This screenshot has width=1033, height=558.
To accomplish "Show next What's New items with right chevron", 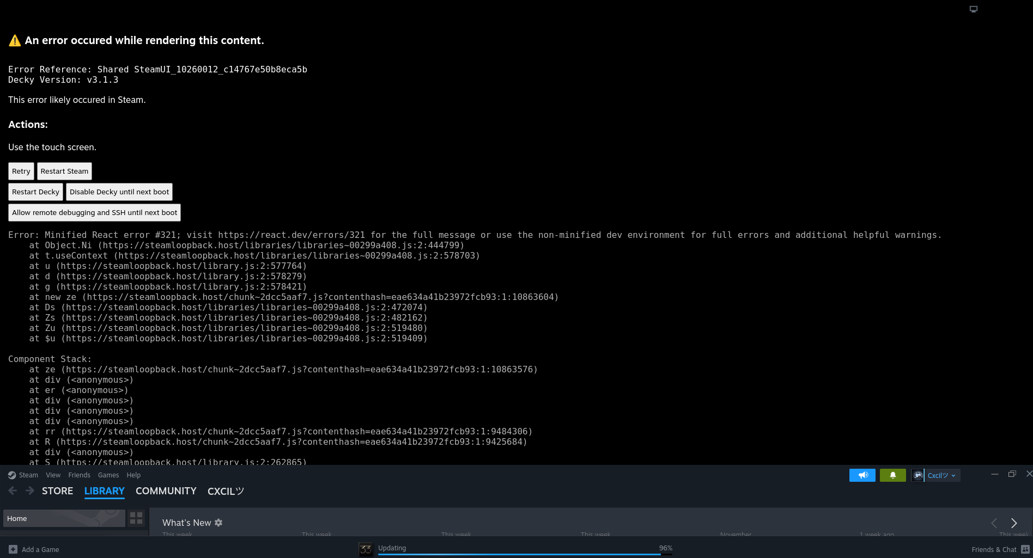I will (x=1014, y=523).
